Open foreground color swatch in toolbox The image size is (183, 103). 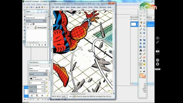(x=142, y=75)
